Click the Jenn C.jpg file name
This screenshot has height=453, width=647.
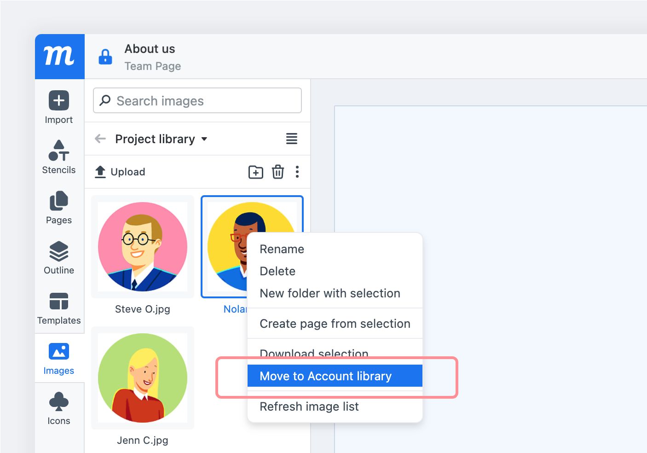coord(143,440)
